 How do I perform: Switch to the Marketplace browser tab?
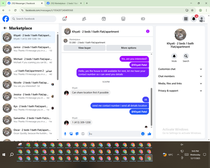(x=64, y=3)
